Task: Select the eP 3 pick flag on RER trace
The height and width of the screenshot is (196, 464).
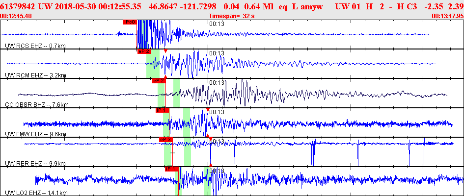Action: pos(166,140)
